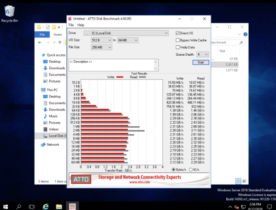Viewport: 276px width, 210px height.
Task: Open Explorer File tab
Action: 42,35
